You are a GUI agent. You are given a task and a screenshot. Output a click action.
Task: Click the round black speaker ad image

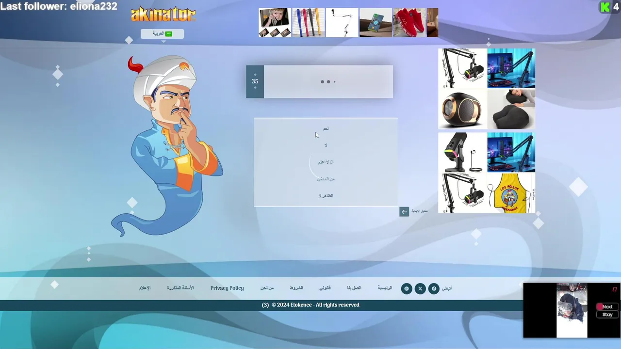462,109
